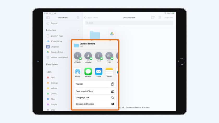This screenshot has height=123, width=219.
Task: Tap the Favorieten section header
Action: click(x=52, y=64)
